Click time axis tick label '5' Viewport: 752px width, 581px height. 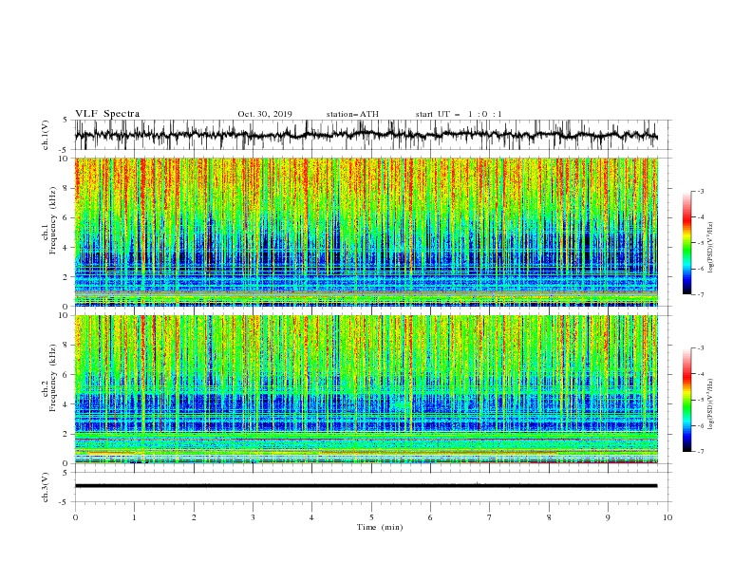[371, 517]
